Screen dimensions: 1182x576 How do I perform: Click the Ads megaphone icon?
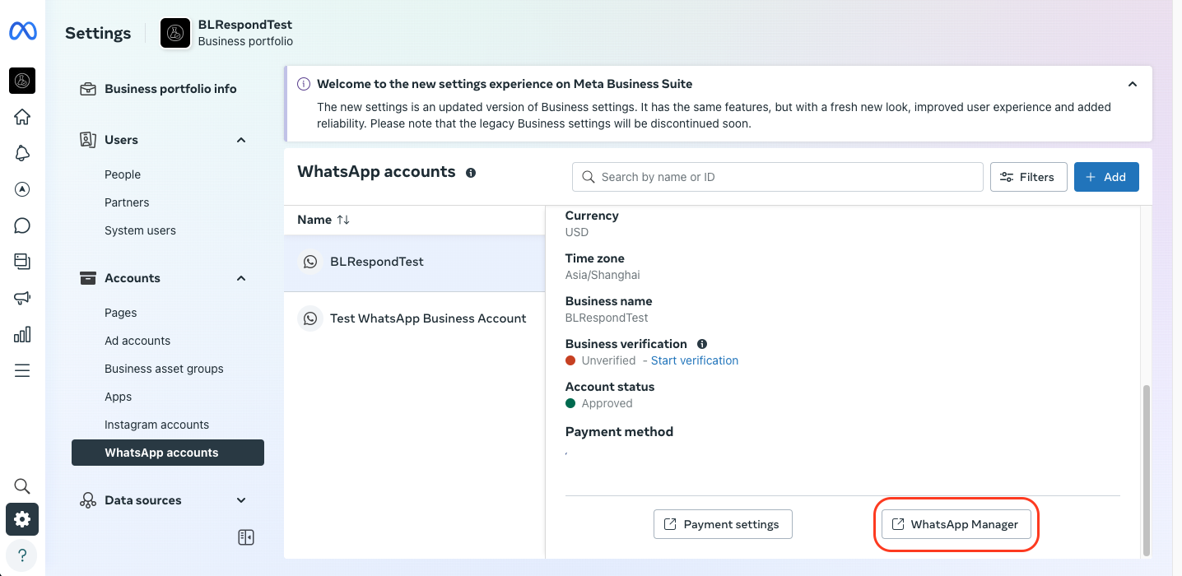(x=22, y=298)
